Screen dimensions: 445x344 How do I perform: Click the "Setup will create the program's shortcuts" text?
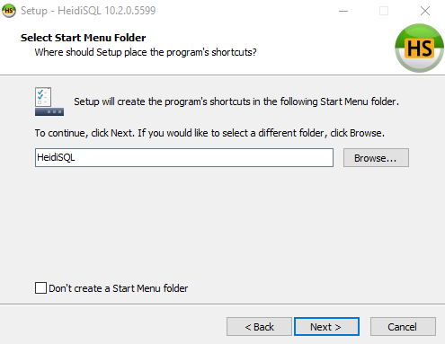tap(236, 101)
